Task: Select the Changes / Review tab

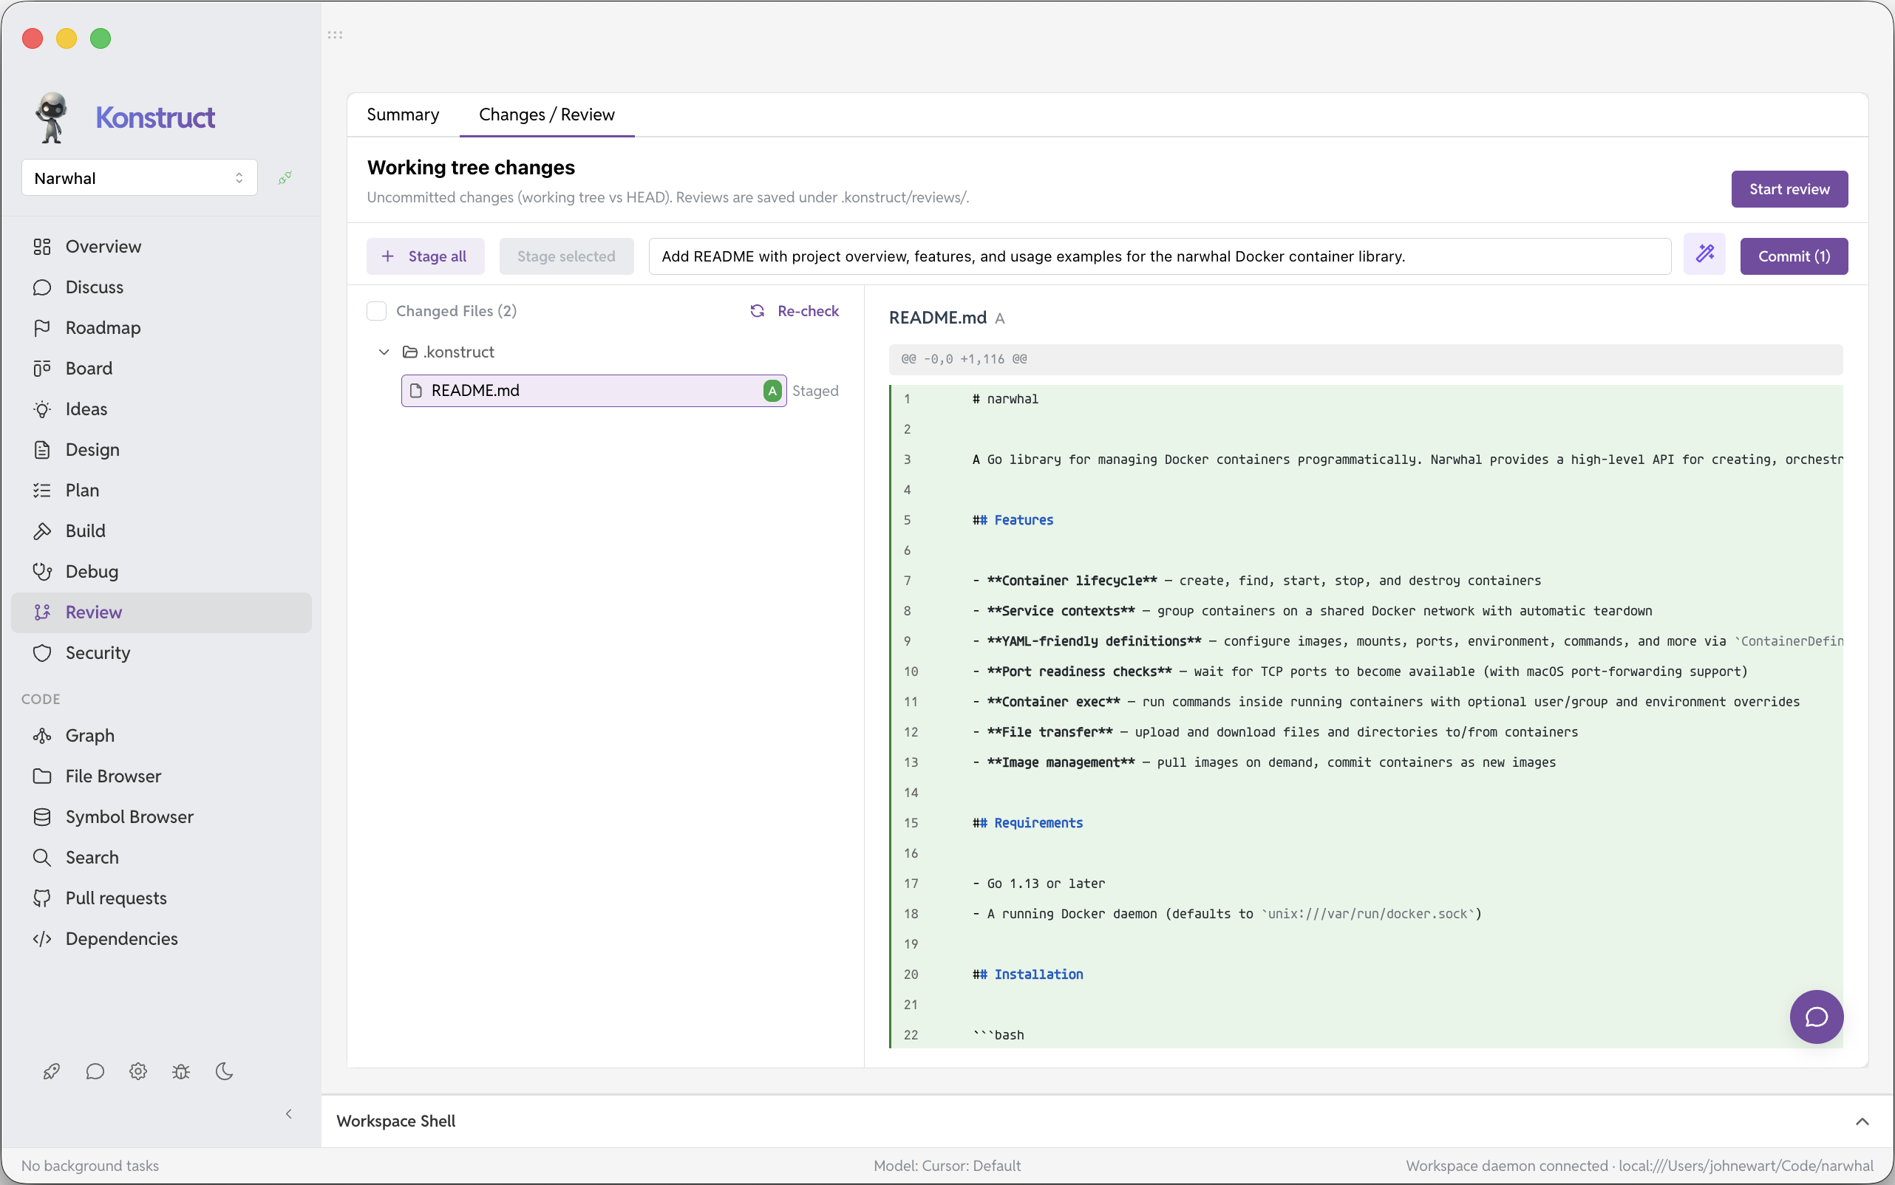Action: click(547, 115)
